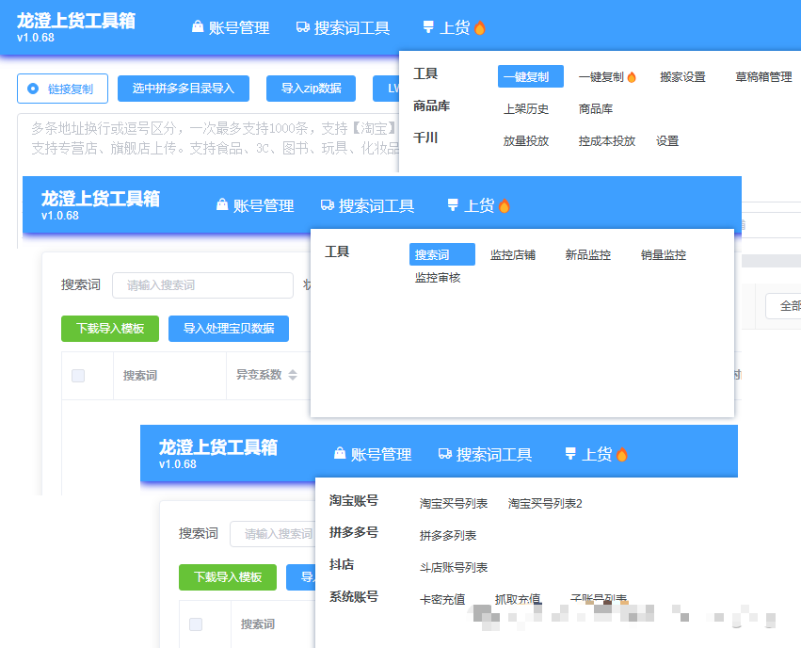Screen dimensions: 801x648
Task: Open the 上货 dropdown in the topmost header
Action: (x=455, y=28)
